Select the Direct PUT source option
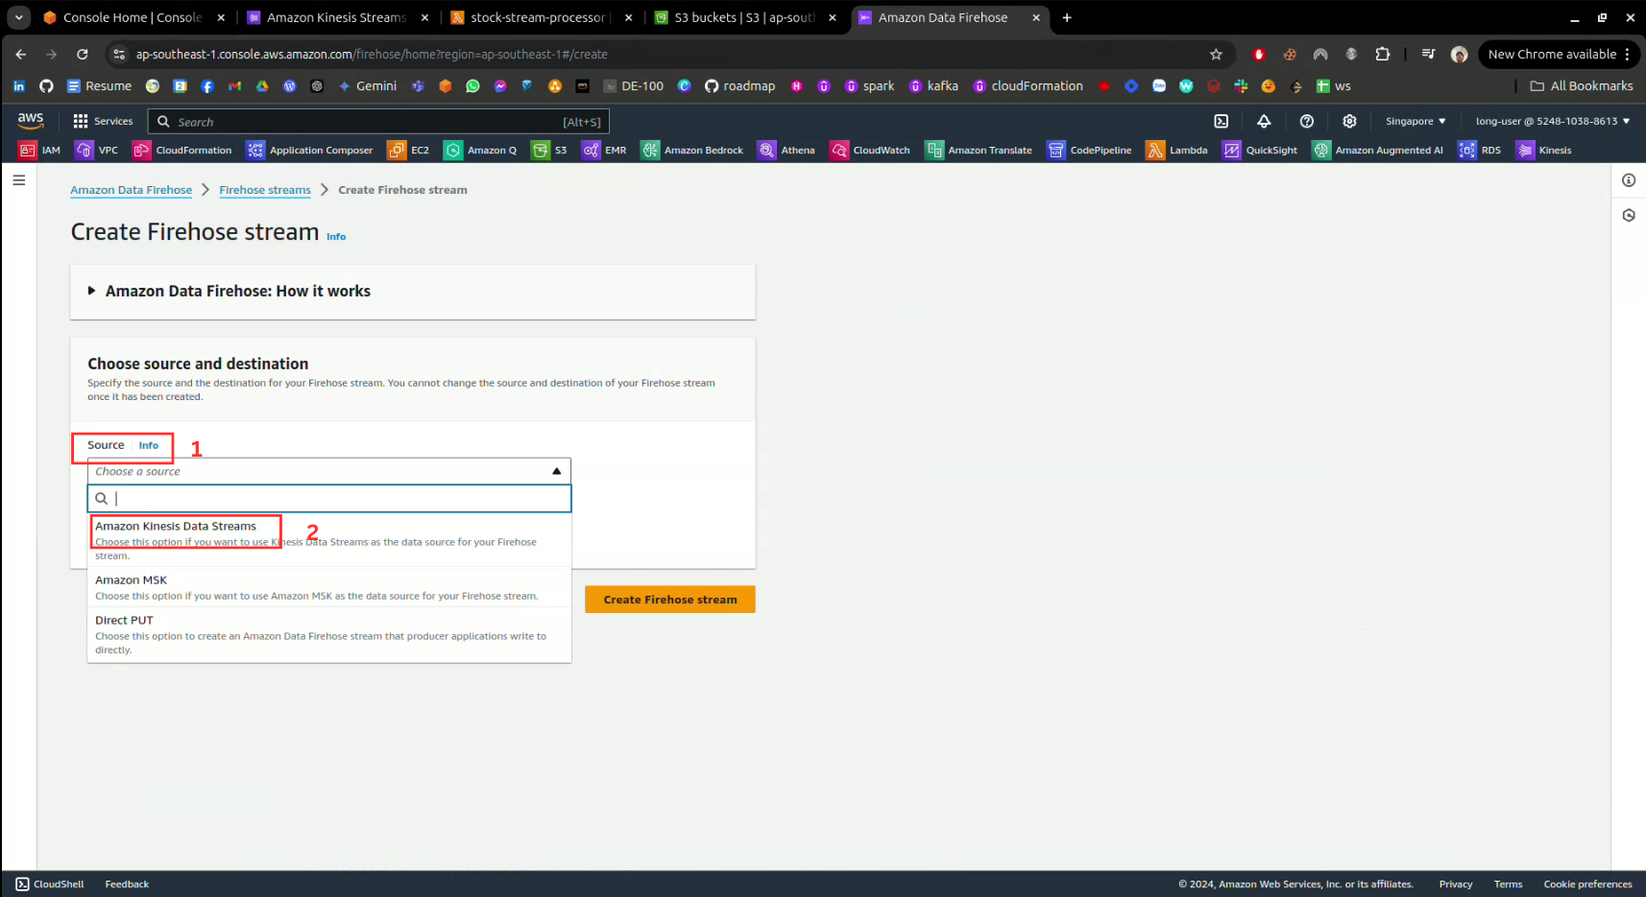This screenshot has width=1646, height=897. [x=124, y=621]
